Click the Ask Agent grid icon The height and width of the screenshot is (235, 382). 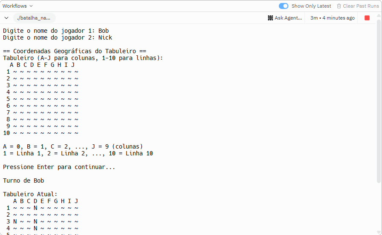(x=270, y=18)
